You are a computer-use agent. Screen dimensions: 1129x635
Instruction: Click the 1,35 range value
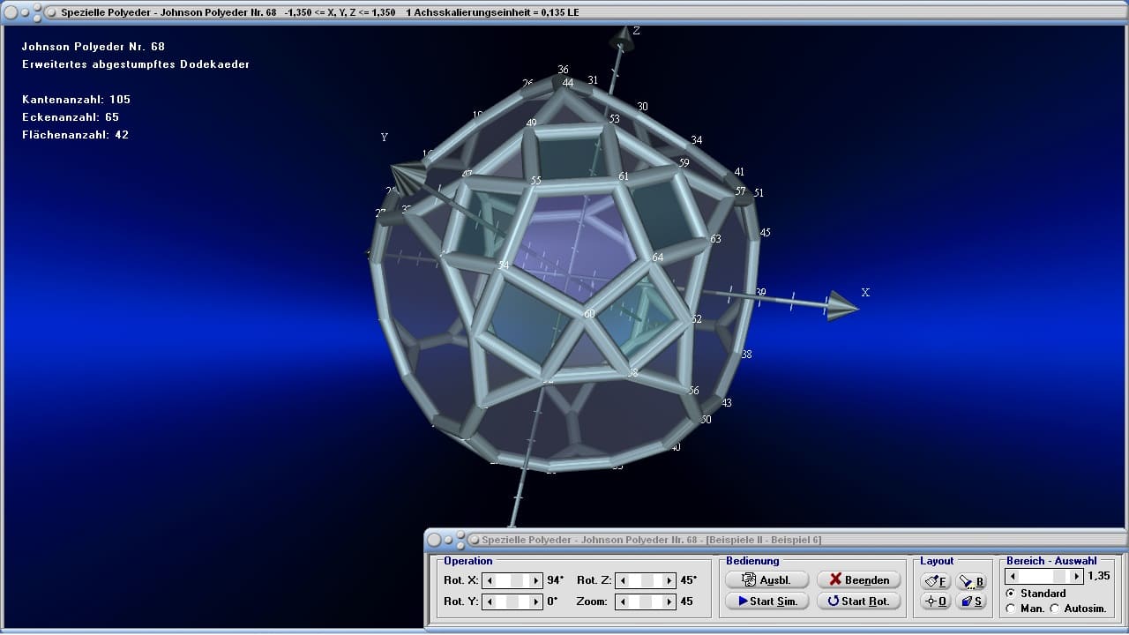tap(1099, 576)
